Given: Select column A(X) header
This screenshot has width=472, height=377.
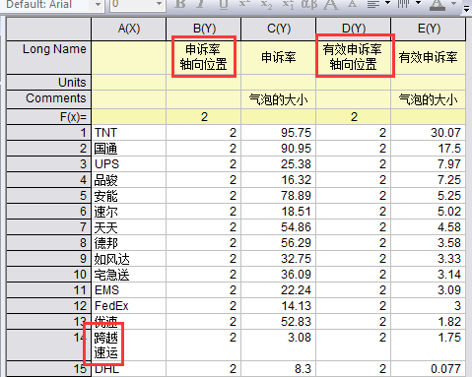Looking at the screenshot, I should point(129,29).
